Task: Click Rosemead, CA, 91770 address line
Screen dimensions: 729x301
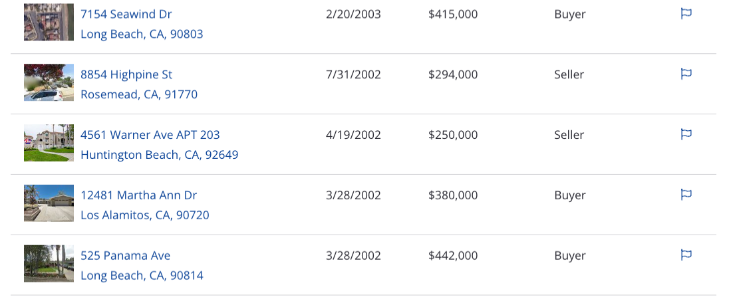Action: [x=139, y=95]
